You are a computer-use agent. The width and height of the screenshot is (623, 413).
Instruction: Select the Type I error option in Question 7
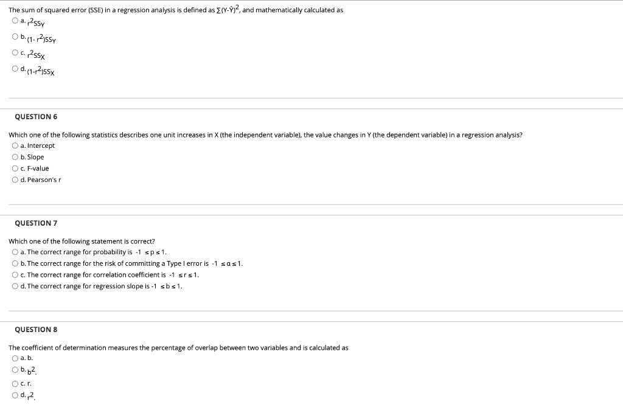(14, 263)
